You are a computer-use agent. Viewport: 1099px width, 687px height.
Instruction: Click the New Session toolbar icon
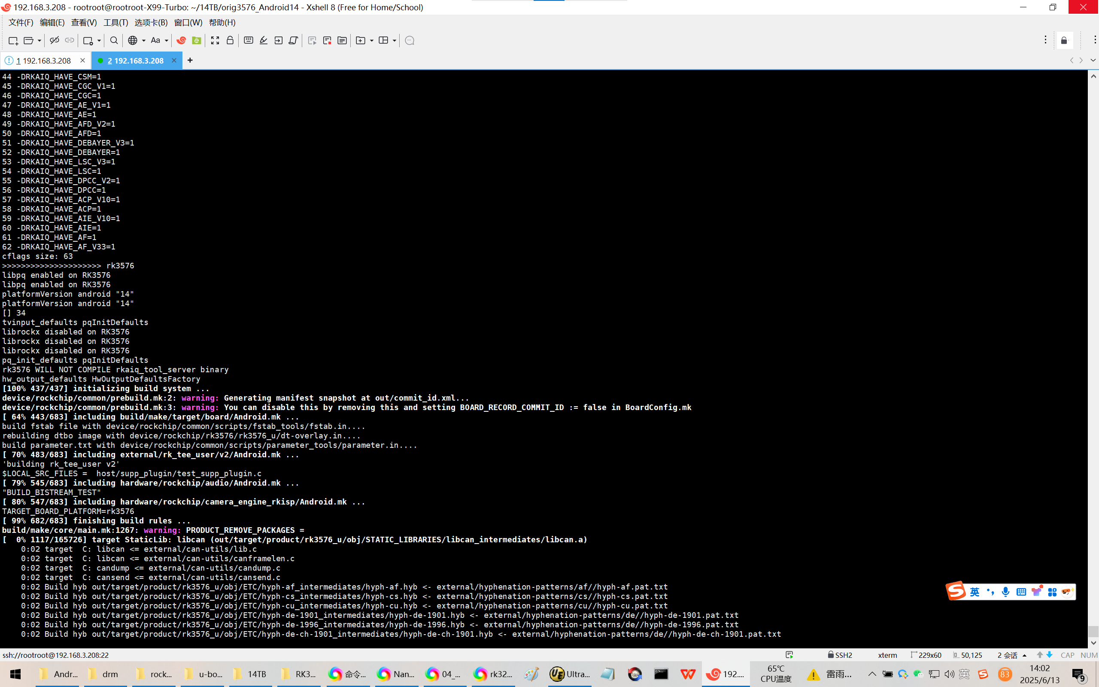[13, 40]
